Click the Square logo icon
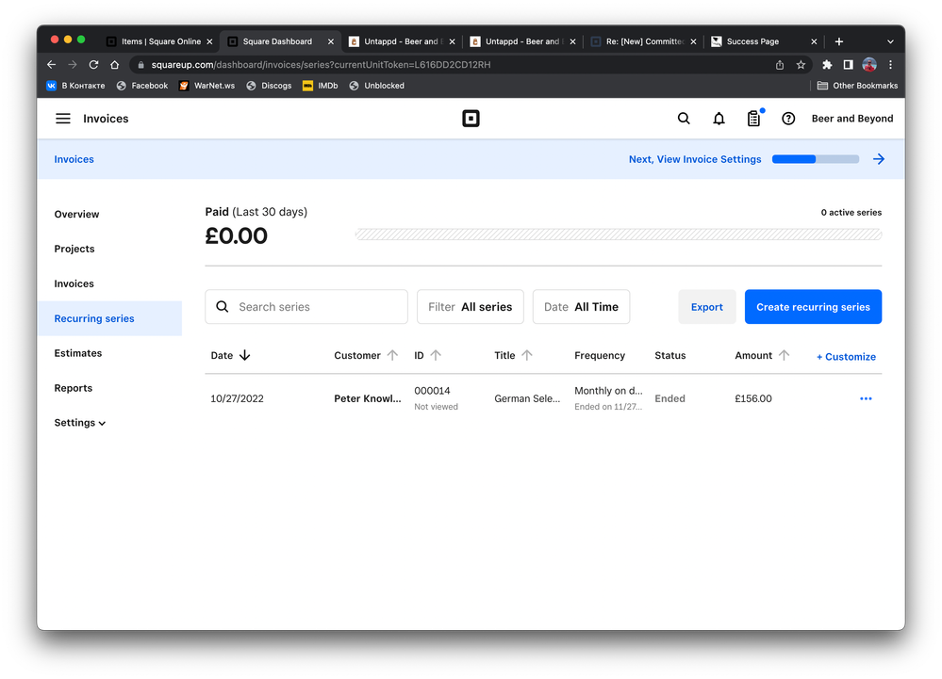Screen dimensions: 942x679 click(x=471, y=119)
